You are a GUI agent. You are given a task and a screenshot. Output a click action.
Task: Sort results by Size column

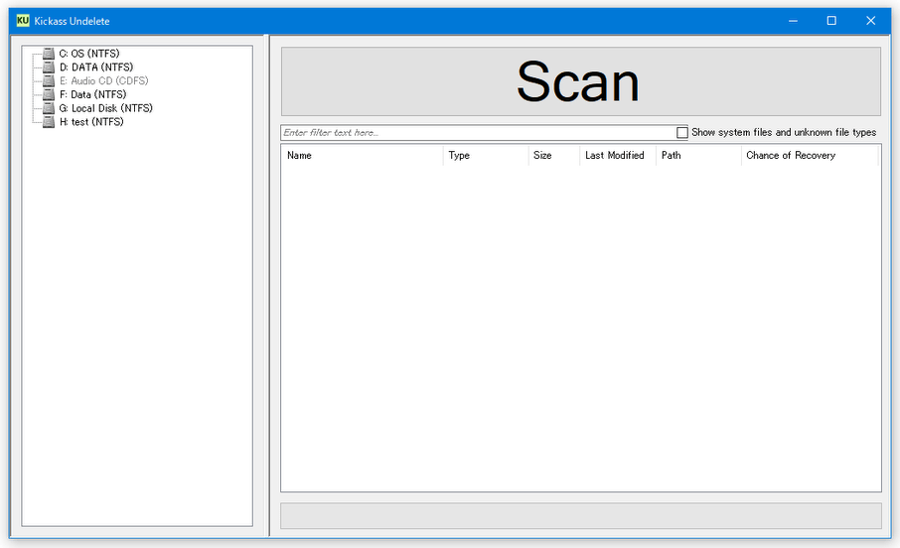[x=554, y=156]
